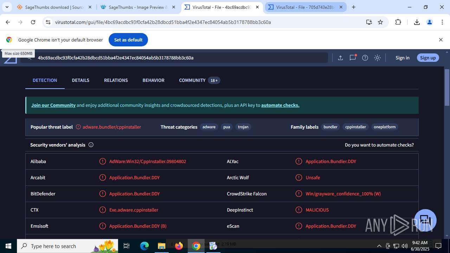The width and height of the screenshot is (450, 253).
Task: Show hidden system tray icons
Action: (379, 246)
